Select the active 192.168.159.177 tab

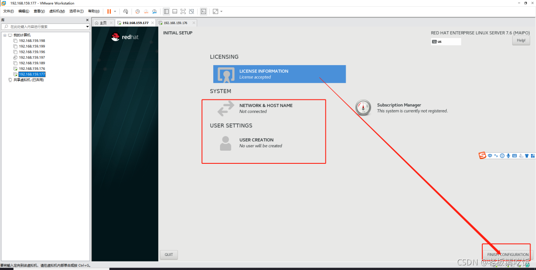pyautogui.click(x=135, y=23)
